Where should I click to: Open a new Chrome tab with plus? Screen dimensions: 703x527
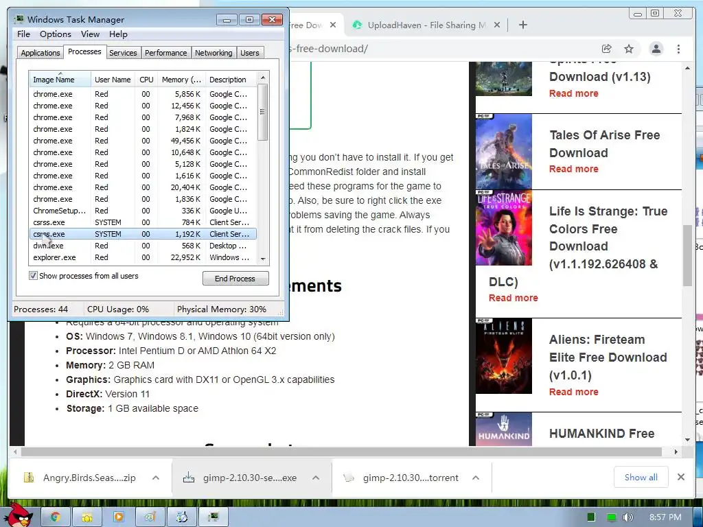(522, 25)
